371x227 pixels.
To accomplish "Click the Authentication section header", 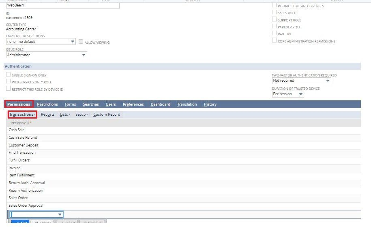I will [x=18, y=66].
